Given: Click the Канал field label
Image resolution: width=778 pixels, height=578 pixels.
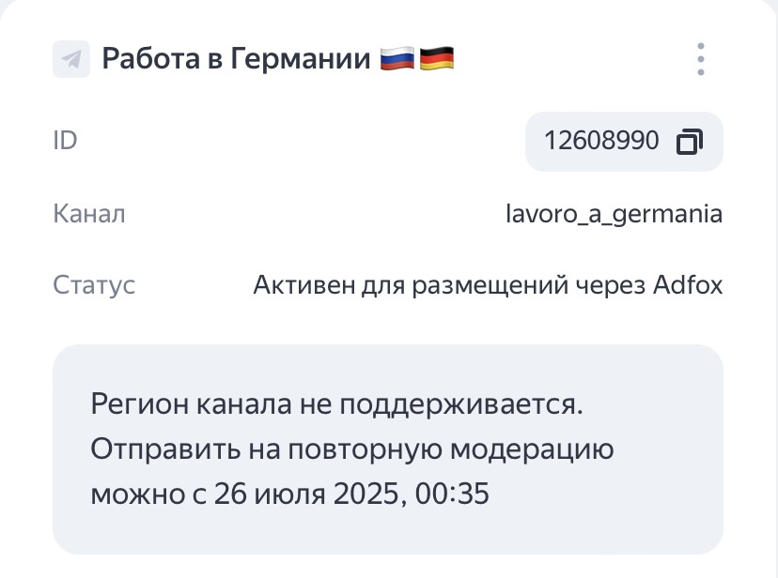Looking at the screenshot, I should point(89,214).
